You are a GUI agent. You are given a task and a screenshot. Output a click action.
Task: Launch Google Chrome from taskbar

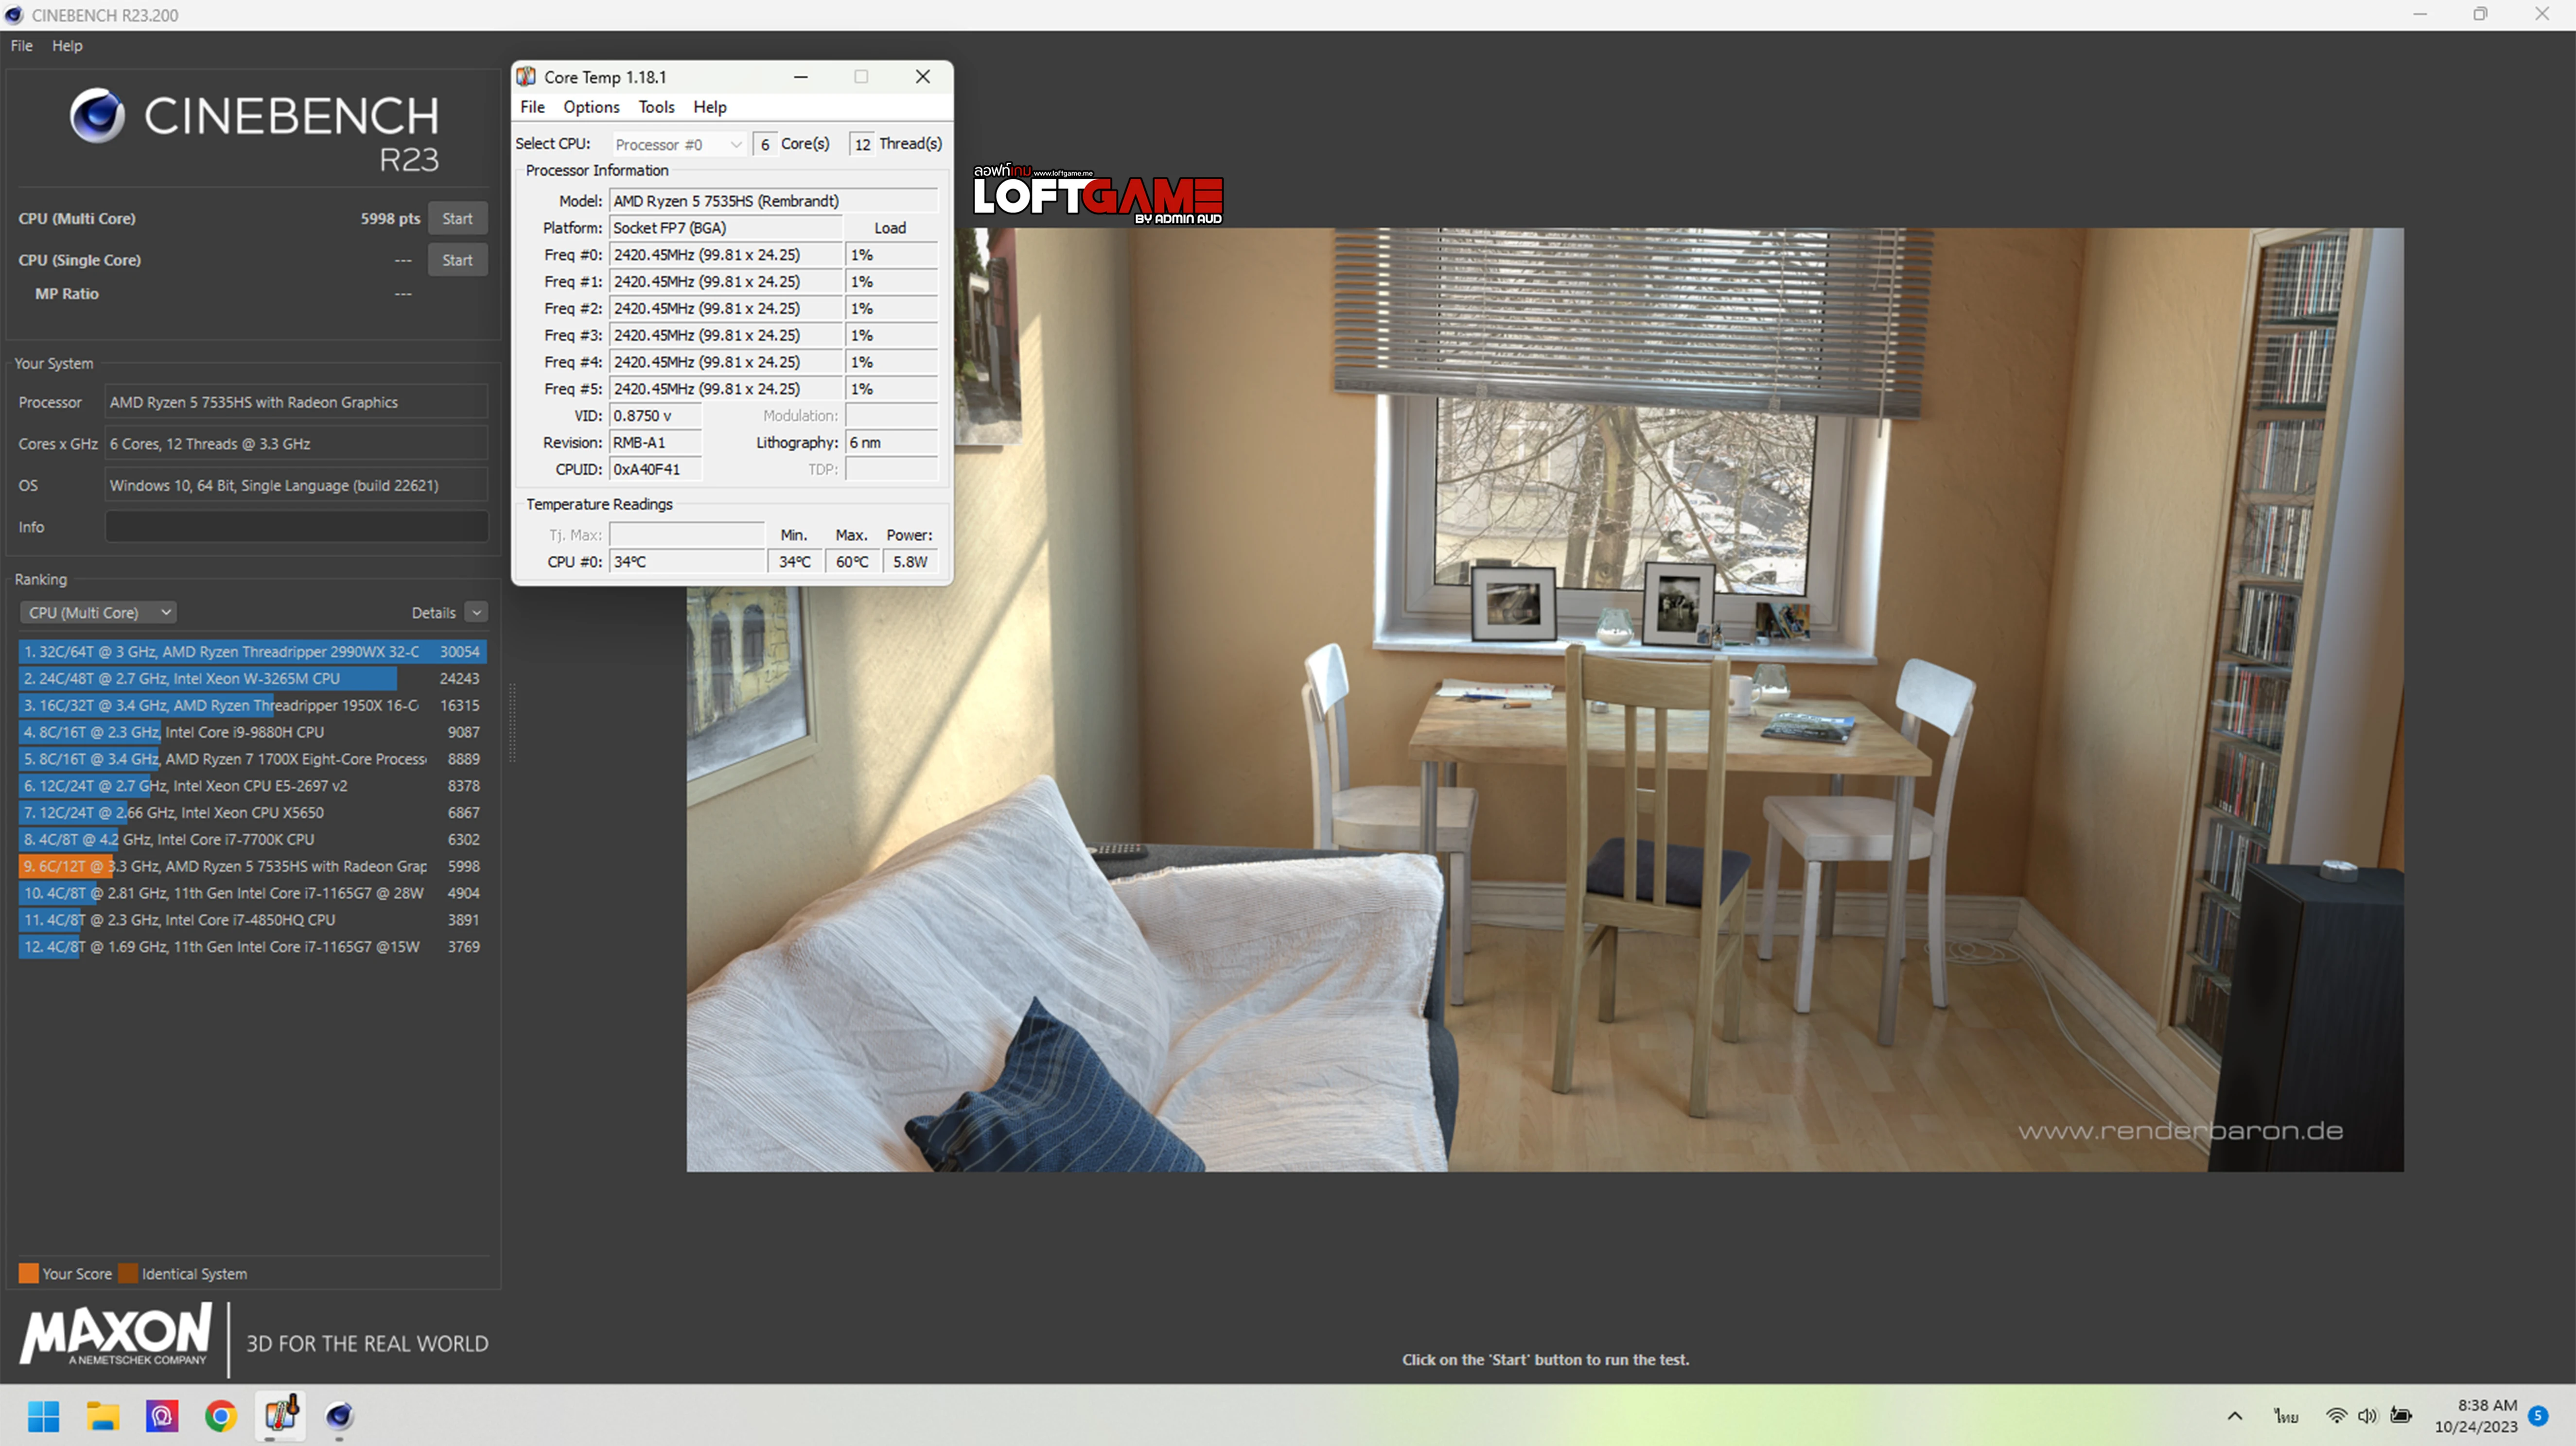point(220,1415)
